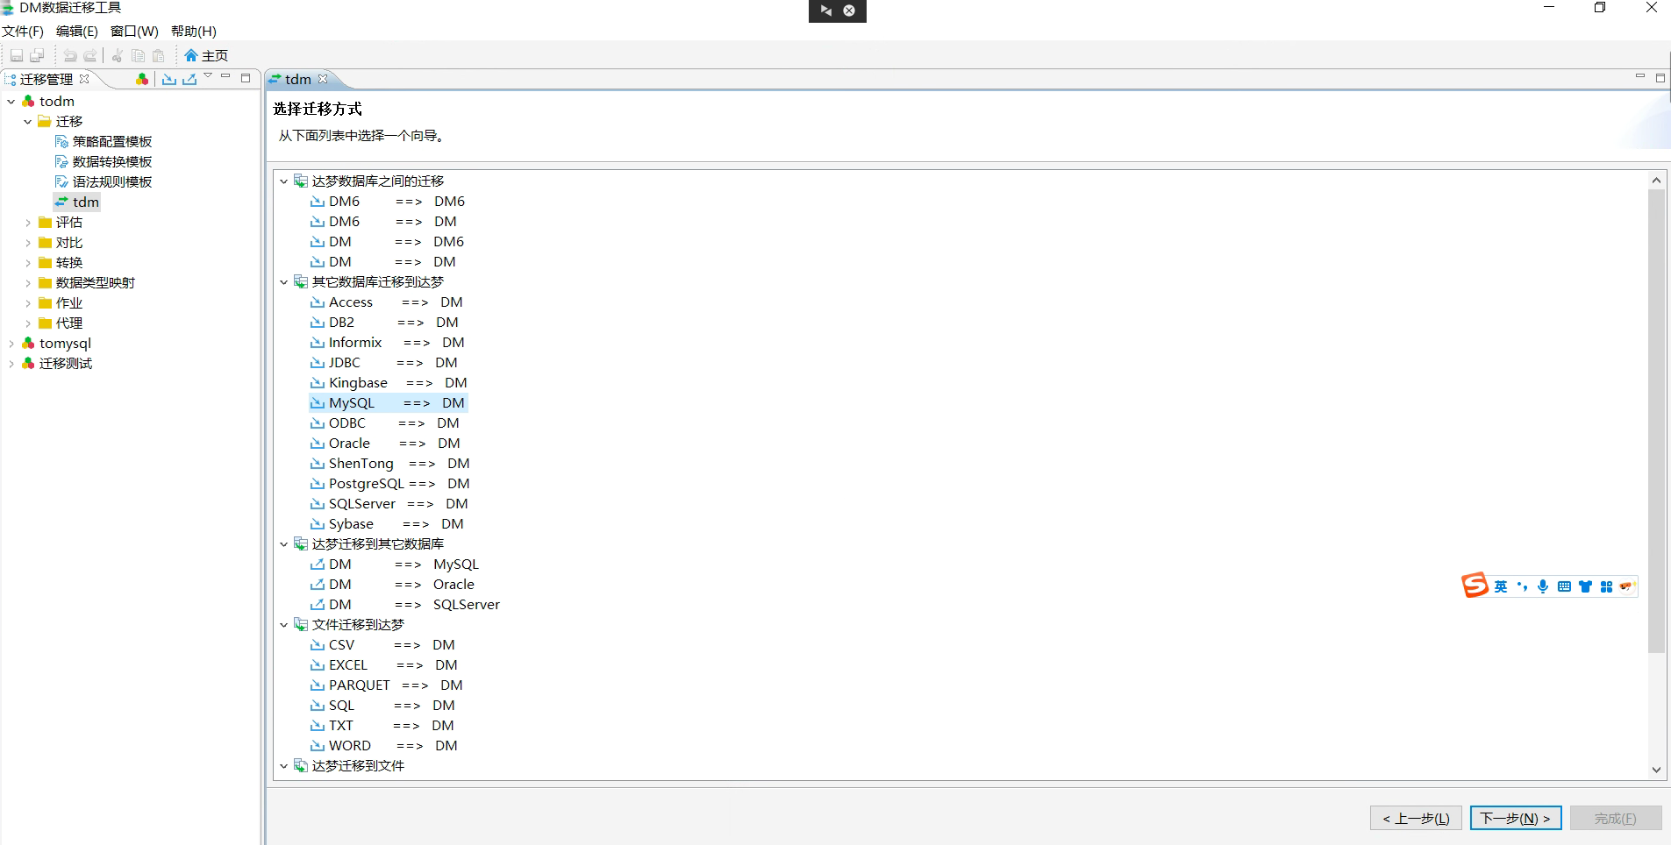The width and height of the screenshot is (1671, 845).
Task: Open the 迁移管理 panel view menu triangle
Action: 208,76
